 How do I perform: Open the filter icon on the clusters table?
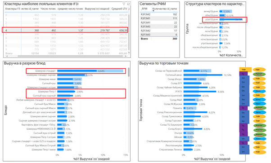point(124,4)
